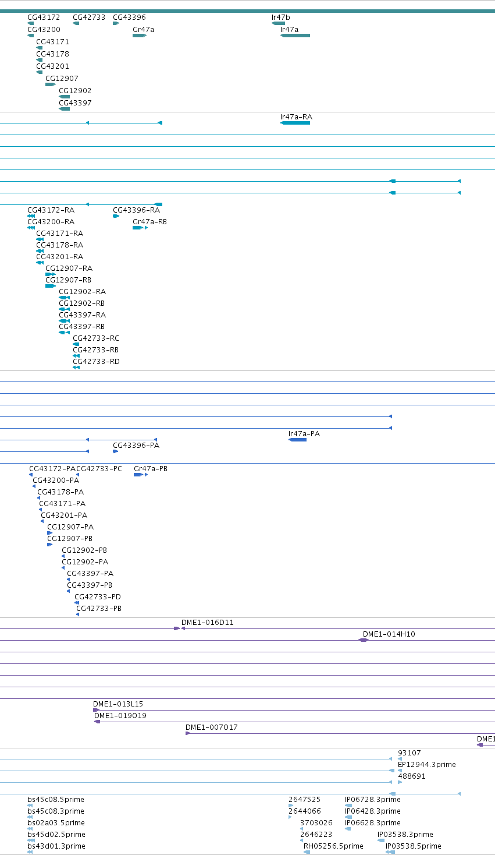Open the IP06728.3prime EST label
The height and width of the screenshot is (855, 495).
(x=373, y=800)
